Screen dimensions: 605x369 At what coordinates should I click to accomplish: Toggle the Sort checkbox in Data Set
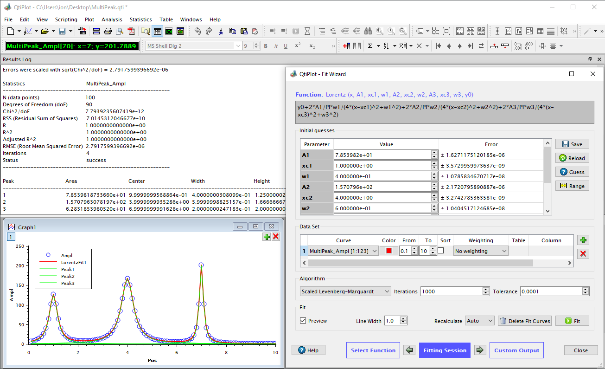(x=441, y=251)
